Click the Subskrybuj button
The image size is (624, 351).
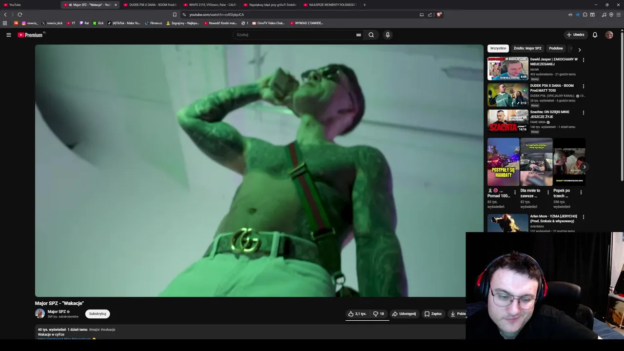(97, 314)
